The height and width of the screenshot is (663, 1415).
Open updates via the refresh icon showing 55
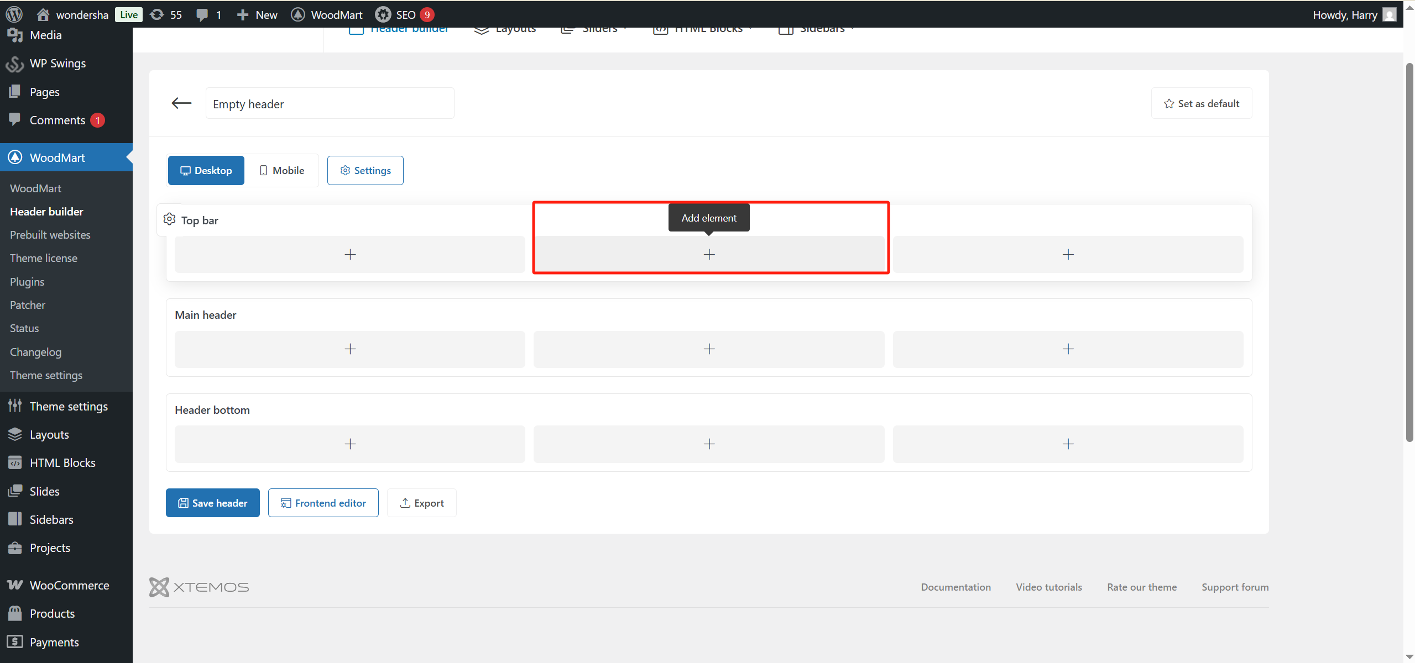[x=165, y=14]
